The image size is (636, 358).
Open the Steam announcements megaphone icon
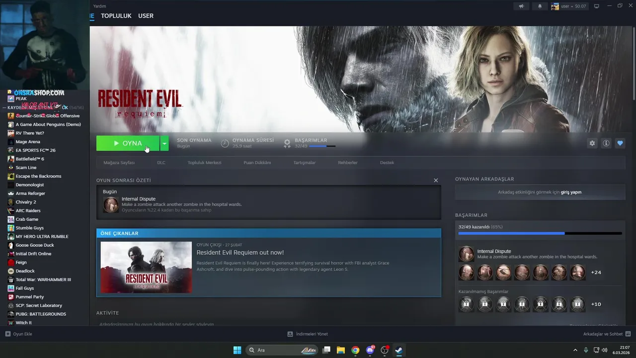point(521,6)
